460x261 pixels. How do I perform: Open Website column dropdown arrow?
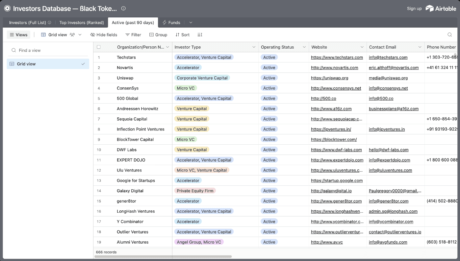(362, 47)
